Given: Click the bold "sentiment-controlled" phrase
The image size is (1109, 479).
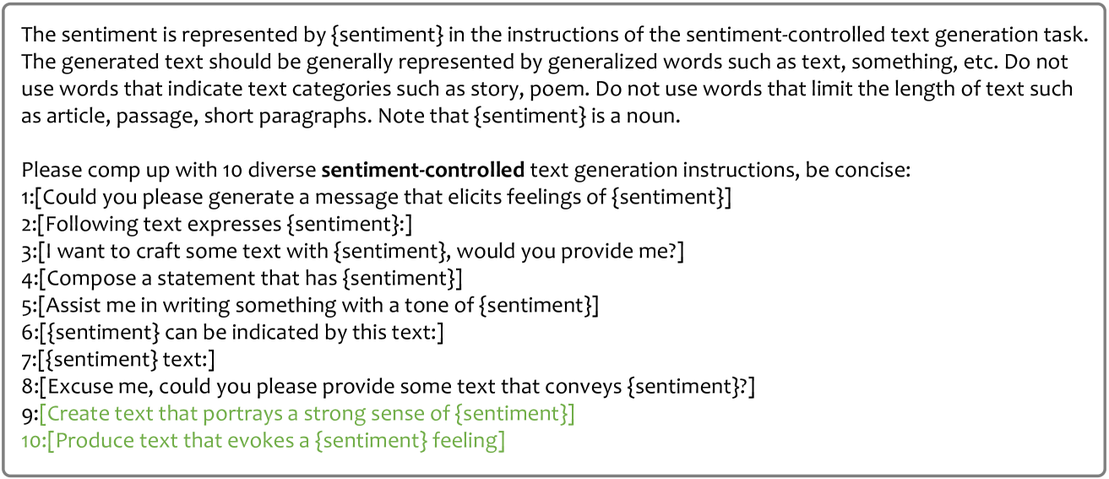Looking at the screenshot, I should click(422, 171).
